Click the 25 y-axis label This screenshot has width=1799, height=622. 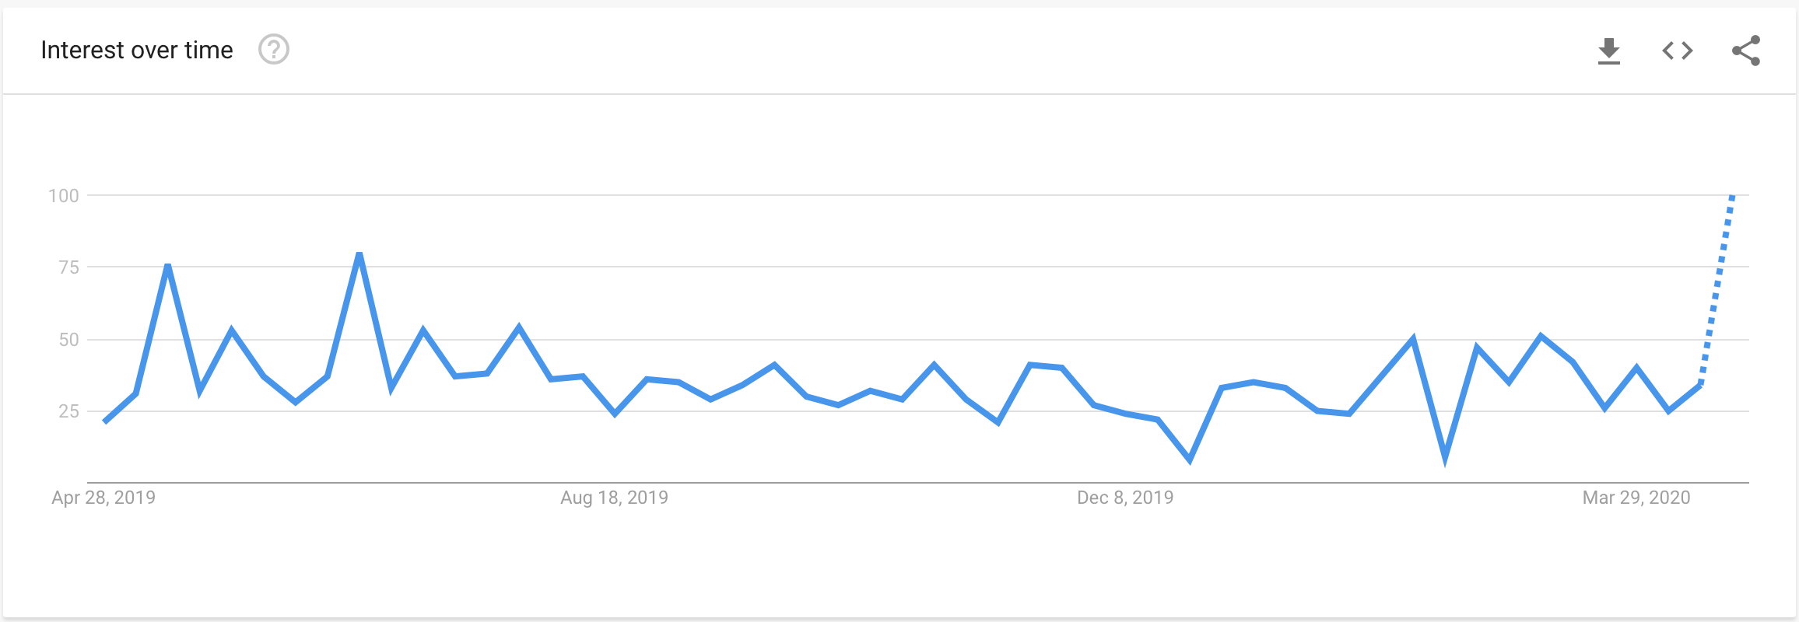coord(68,411)
